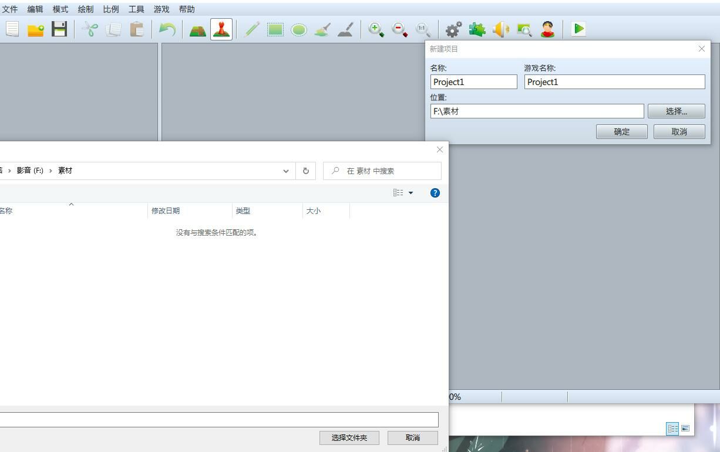Select the Event editing mode icon
Viewport: 720px width, 452px height.
[221, 29]
